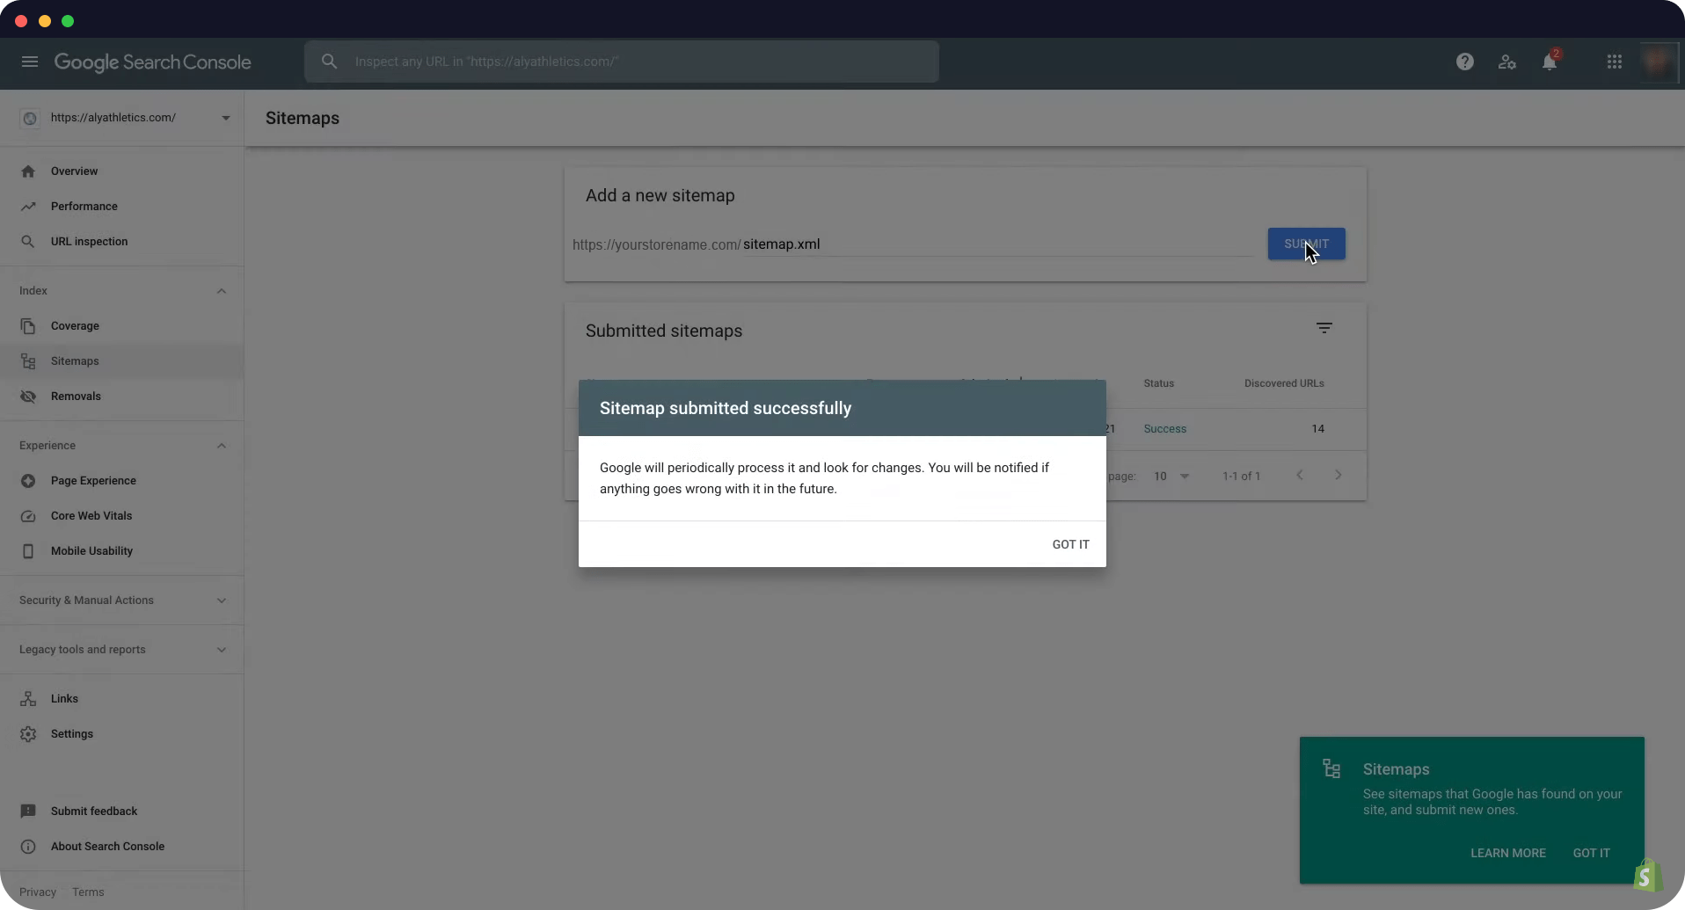Open the hamburger main menu
Viewport: 1685px width, 910px height.
click(x=30, y=62)
